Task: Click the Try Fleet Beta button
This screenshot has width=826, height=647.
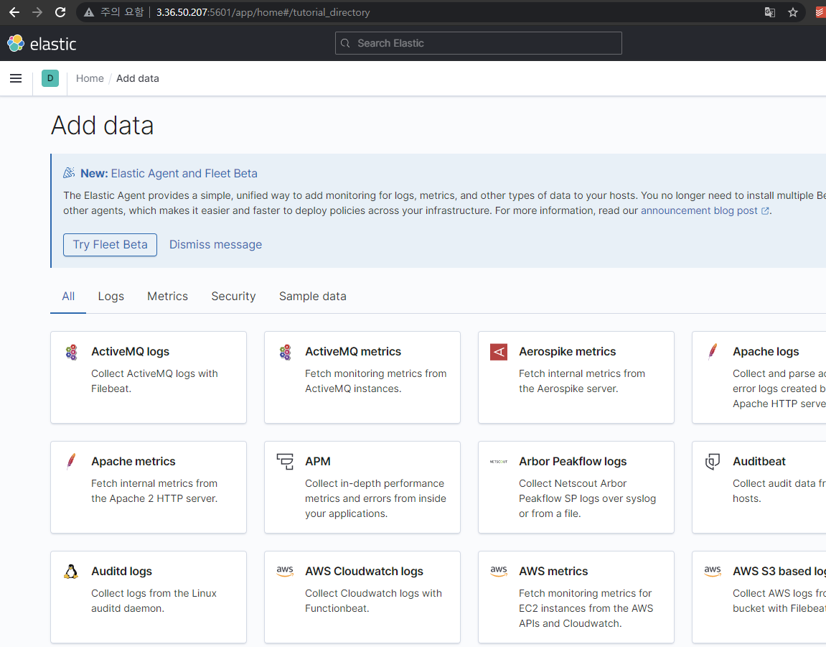Action: coord(110,245)
